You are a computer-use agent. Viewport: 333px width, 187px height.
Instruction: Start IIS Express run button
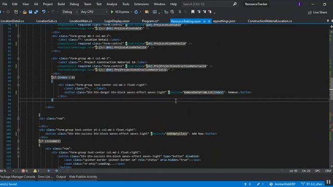click(120, 12)
